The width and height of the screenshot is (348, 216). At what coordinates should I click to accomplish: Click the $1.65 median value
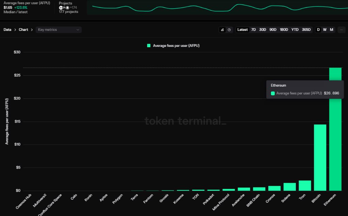click(x=8, y=7)
